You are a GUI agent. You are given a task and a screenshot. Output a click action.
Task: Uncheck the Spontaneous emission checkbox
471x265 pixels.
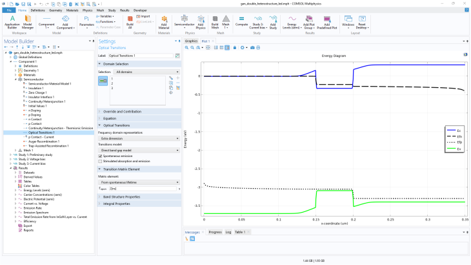(99, 156)
